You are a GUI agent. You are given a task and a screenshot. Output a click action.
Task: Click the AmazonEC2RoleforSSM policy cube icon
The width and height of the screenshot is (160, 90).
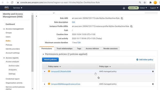point(49,71)
